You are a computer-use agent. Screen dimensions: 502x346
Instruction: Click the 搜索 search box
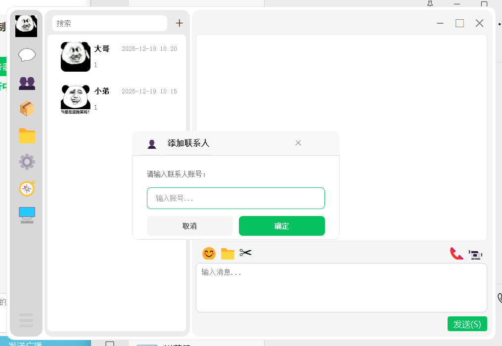[109, 23]
